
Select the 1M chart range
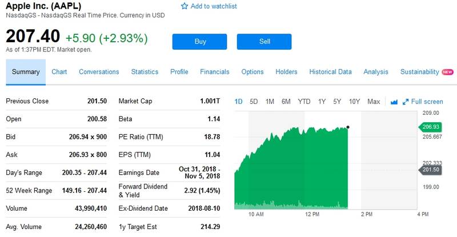click(x=270, y=102)
